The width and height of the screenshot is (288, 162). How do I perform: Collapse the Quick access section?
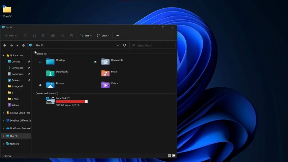(x=3, y=55)
